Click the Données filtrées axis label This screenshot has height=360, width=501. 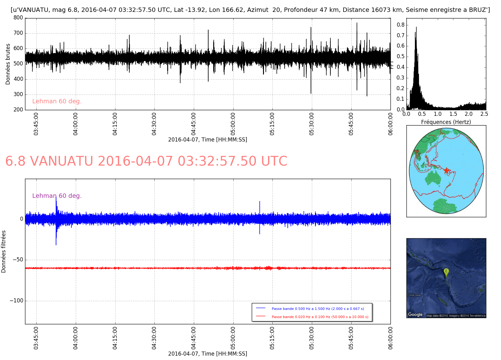(4, 251)
